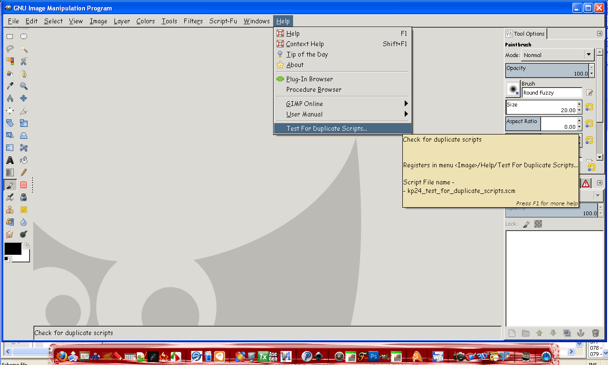
Task: Select Context Help menu entry
Action: click(x=342, y=44)
